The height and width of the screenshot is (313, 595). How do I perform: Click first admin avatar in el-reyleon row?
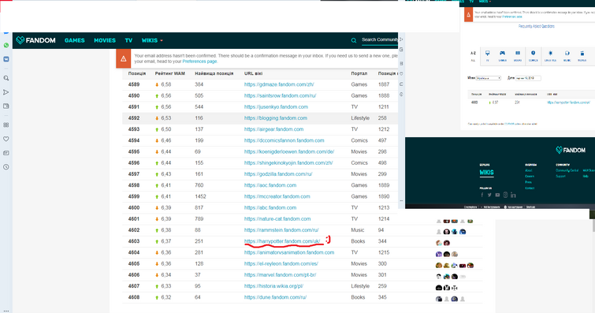coord(439,266)
